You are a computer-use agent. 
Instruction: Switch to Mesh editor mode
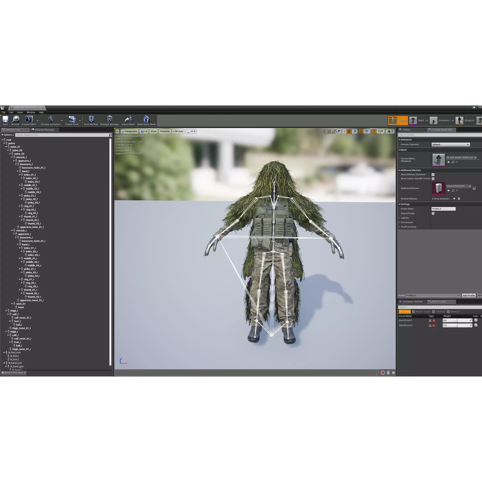[x=417, y=120]
